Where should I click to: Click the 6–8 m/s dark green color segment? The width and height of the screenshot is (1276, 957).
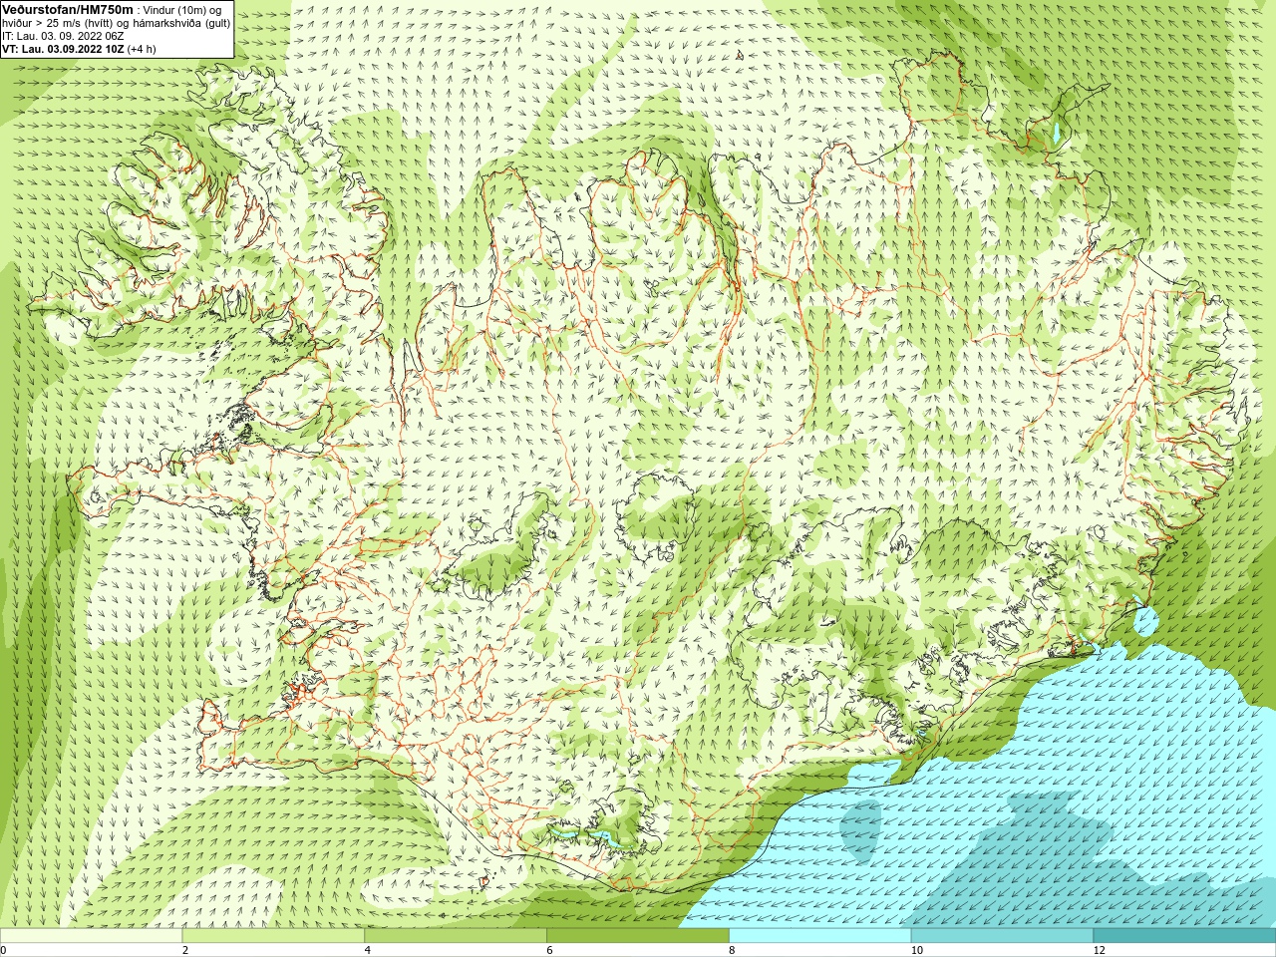pos(638,936)
